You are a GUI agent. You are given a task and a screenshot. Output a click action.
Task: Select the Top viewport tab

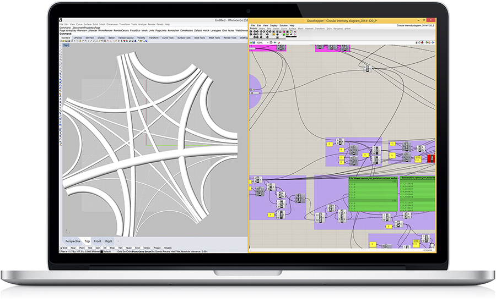(x=87, y=241)
